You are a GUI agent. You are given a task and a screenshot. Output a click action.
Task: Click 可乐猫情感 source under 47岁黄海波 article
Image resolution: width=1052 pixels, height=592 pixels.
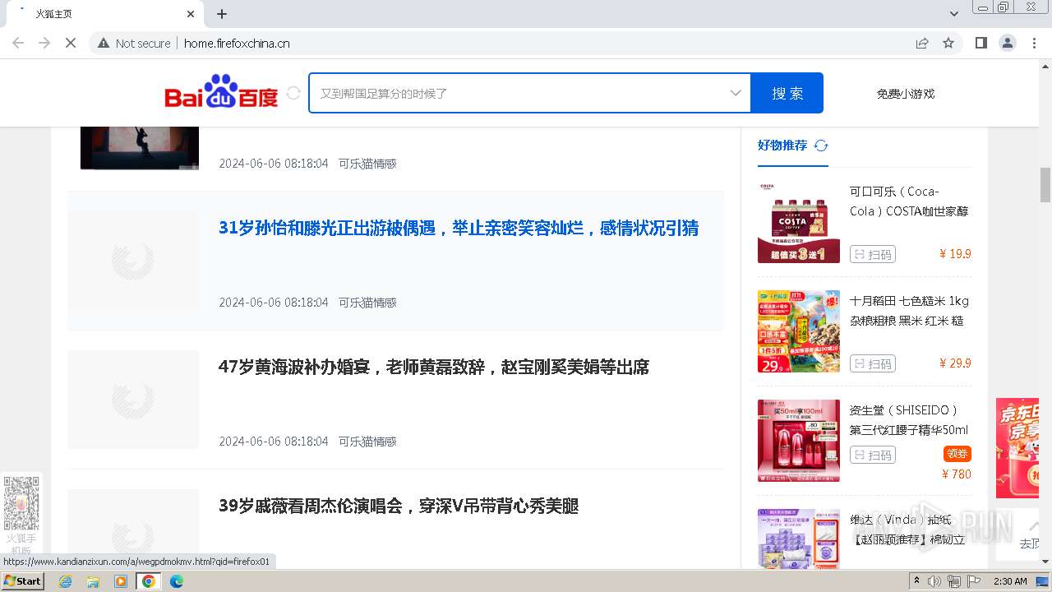point(367,442)
